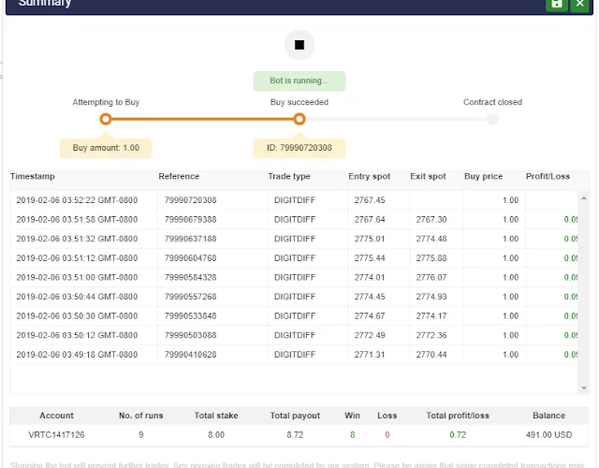Click the 'Bot is running...' status label
Screen dimensions: 599x468
[x=299, y=80]
